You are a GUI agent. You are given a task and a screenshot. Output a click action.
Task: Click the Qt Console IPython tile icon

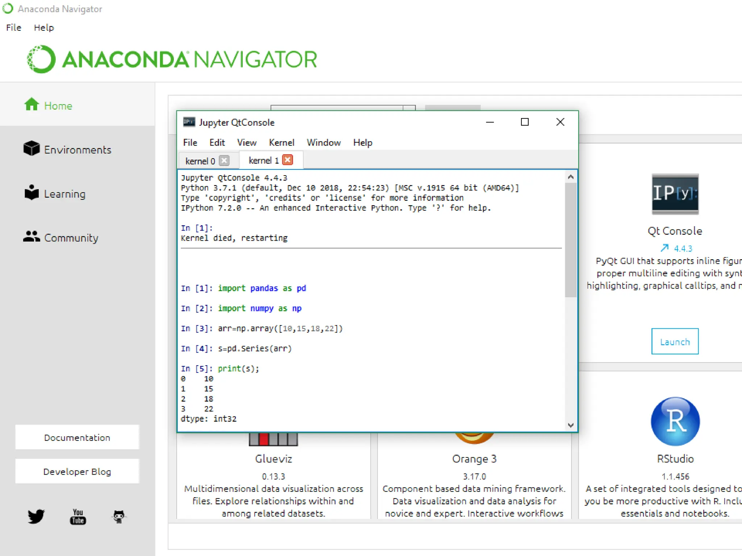click(675, 194)
